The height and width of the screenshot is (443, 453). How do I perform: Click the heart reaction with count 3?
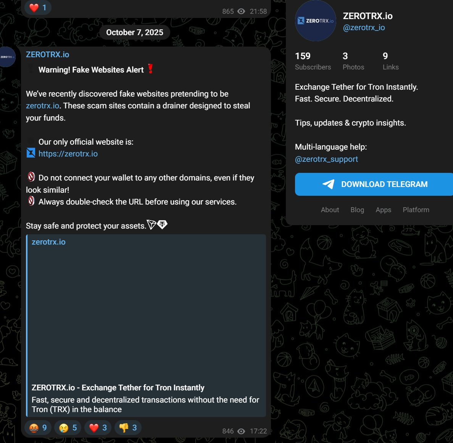click(x=98, y=427)
